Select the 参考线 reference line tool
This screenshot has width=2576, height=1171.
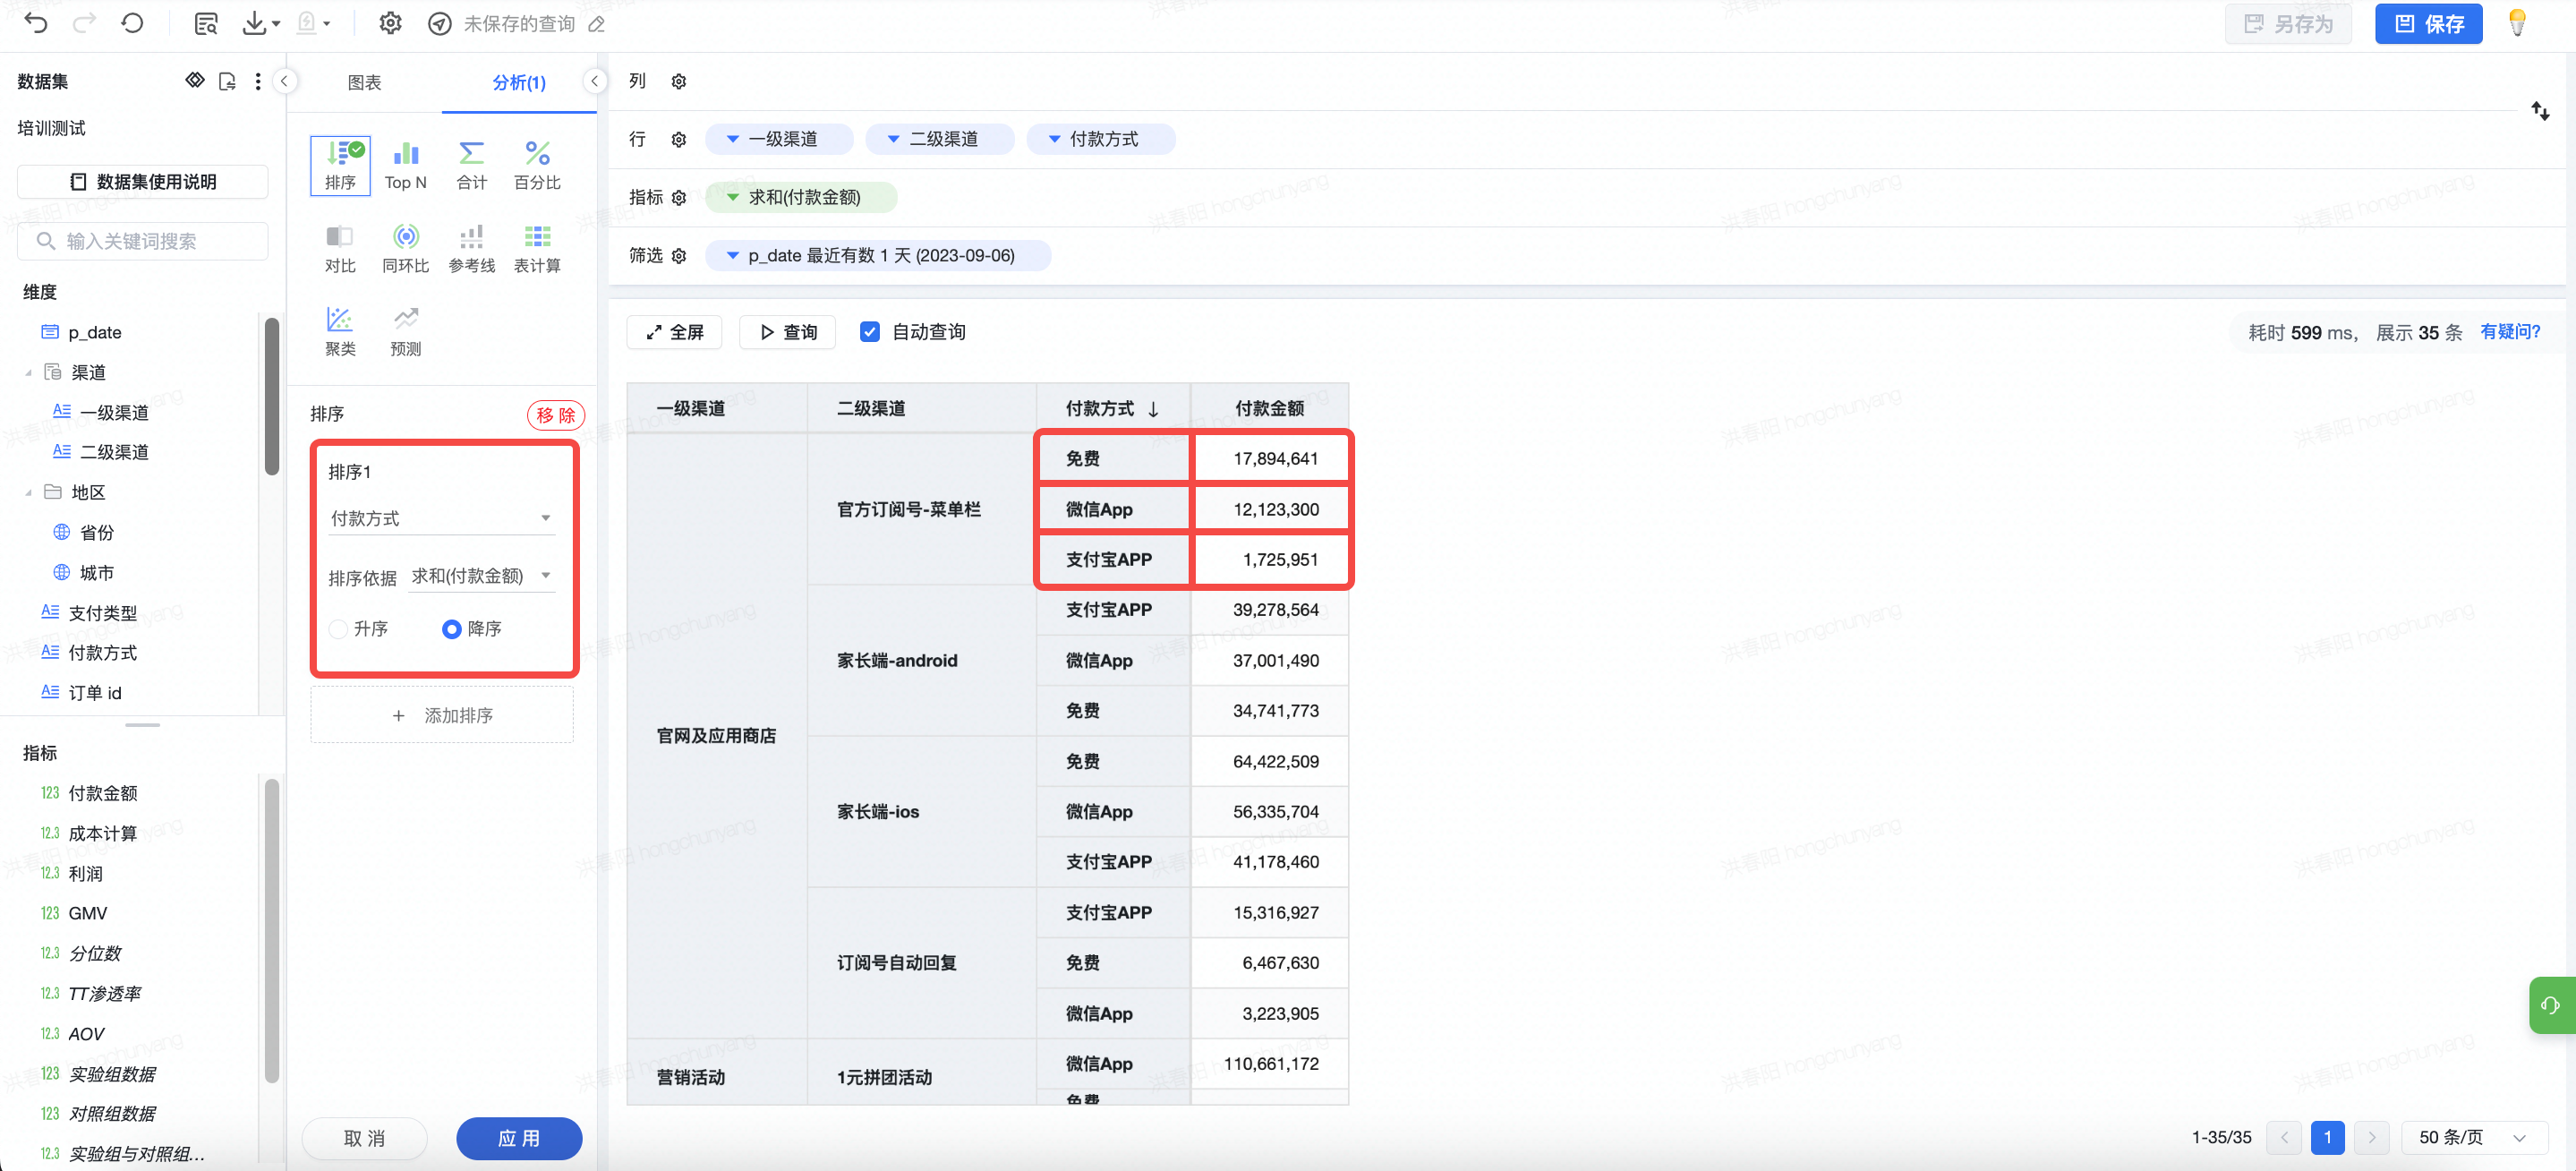point(471,249)
